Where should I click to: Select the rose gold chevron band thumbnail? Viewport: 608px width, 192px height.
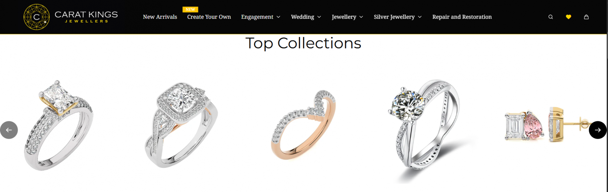pyautogui.click(x=304, y=125)
